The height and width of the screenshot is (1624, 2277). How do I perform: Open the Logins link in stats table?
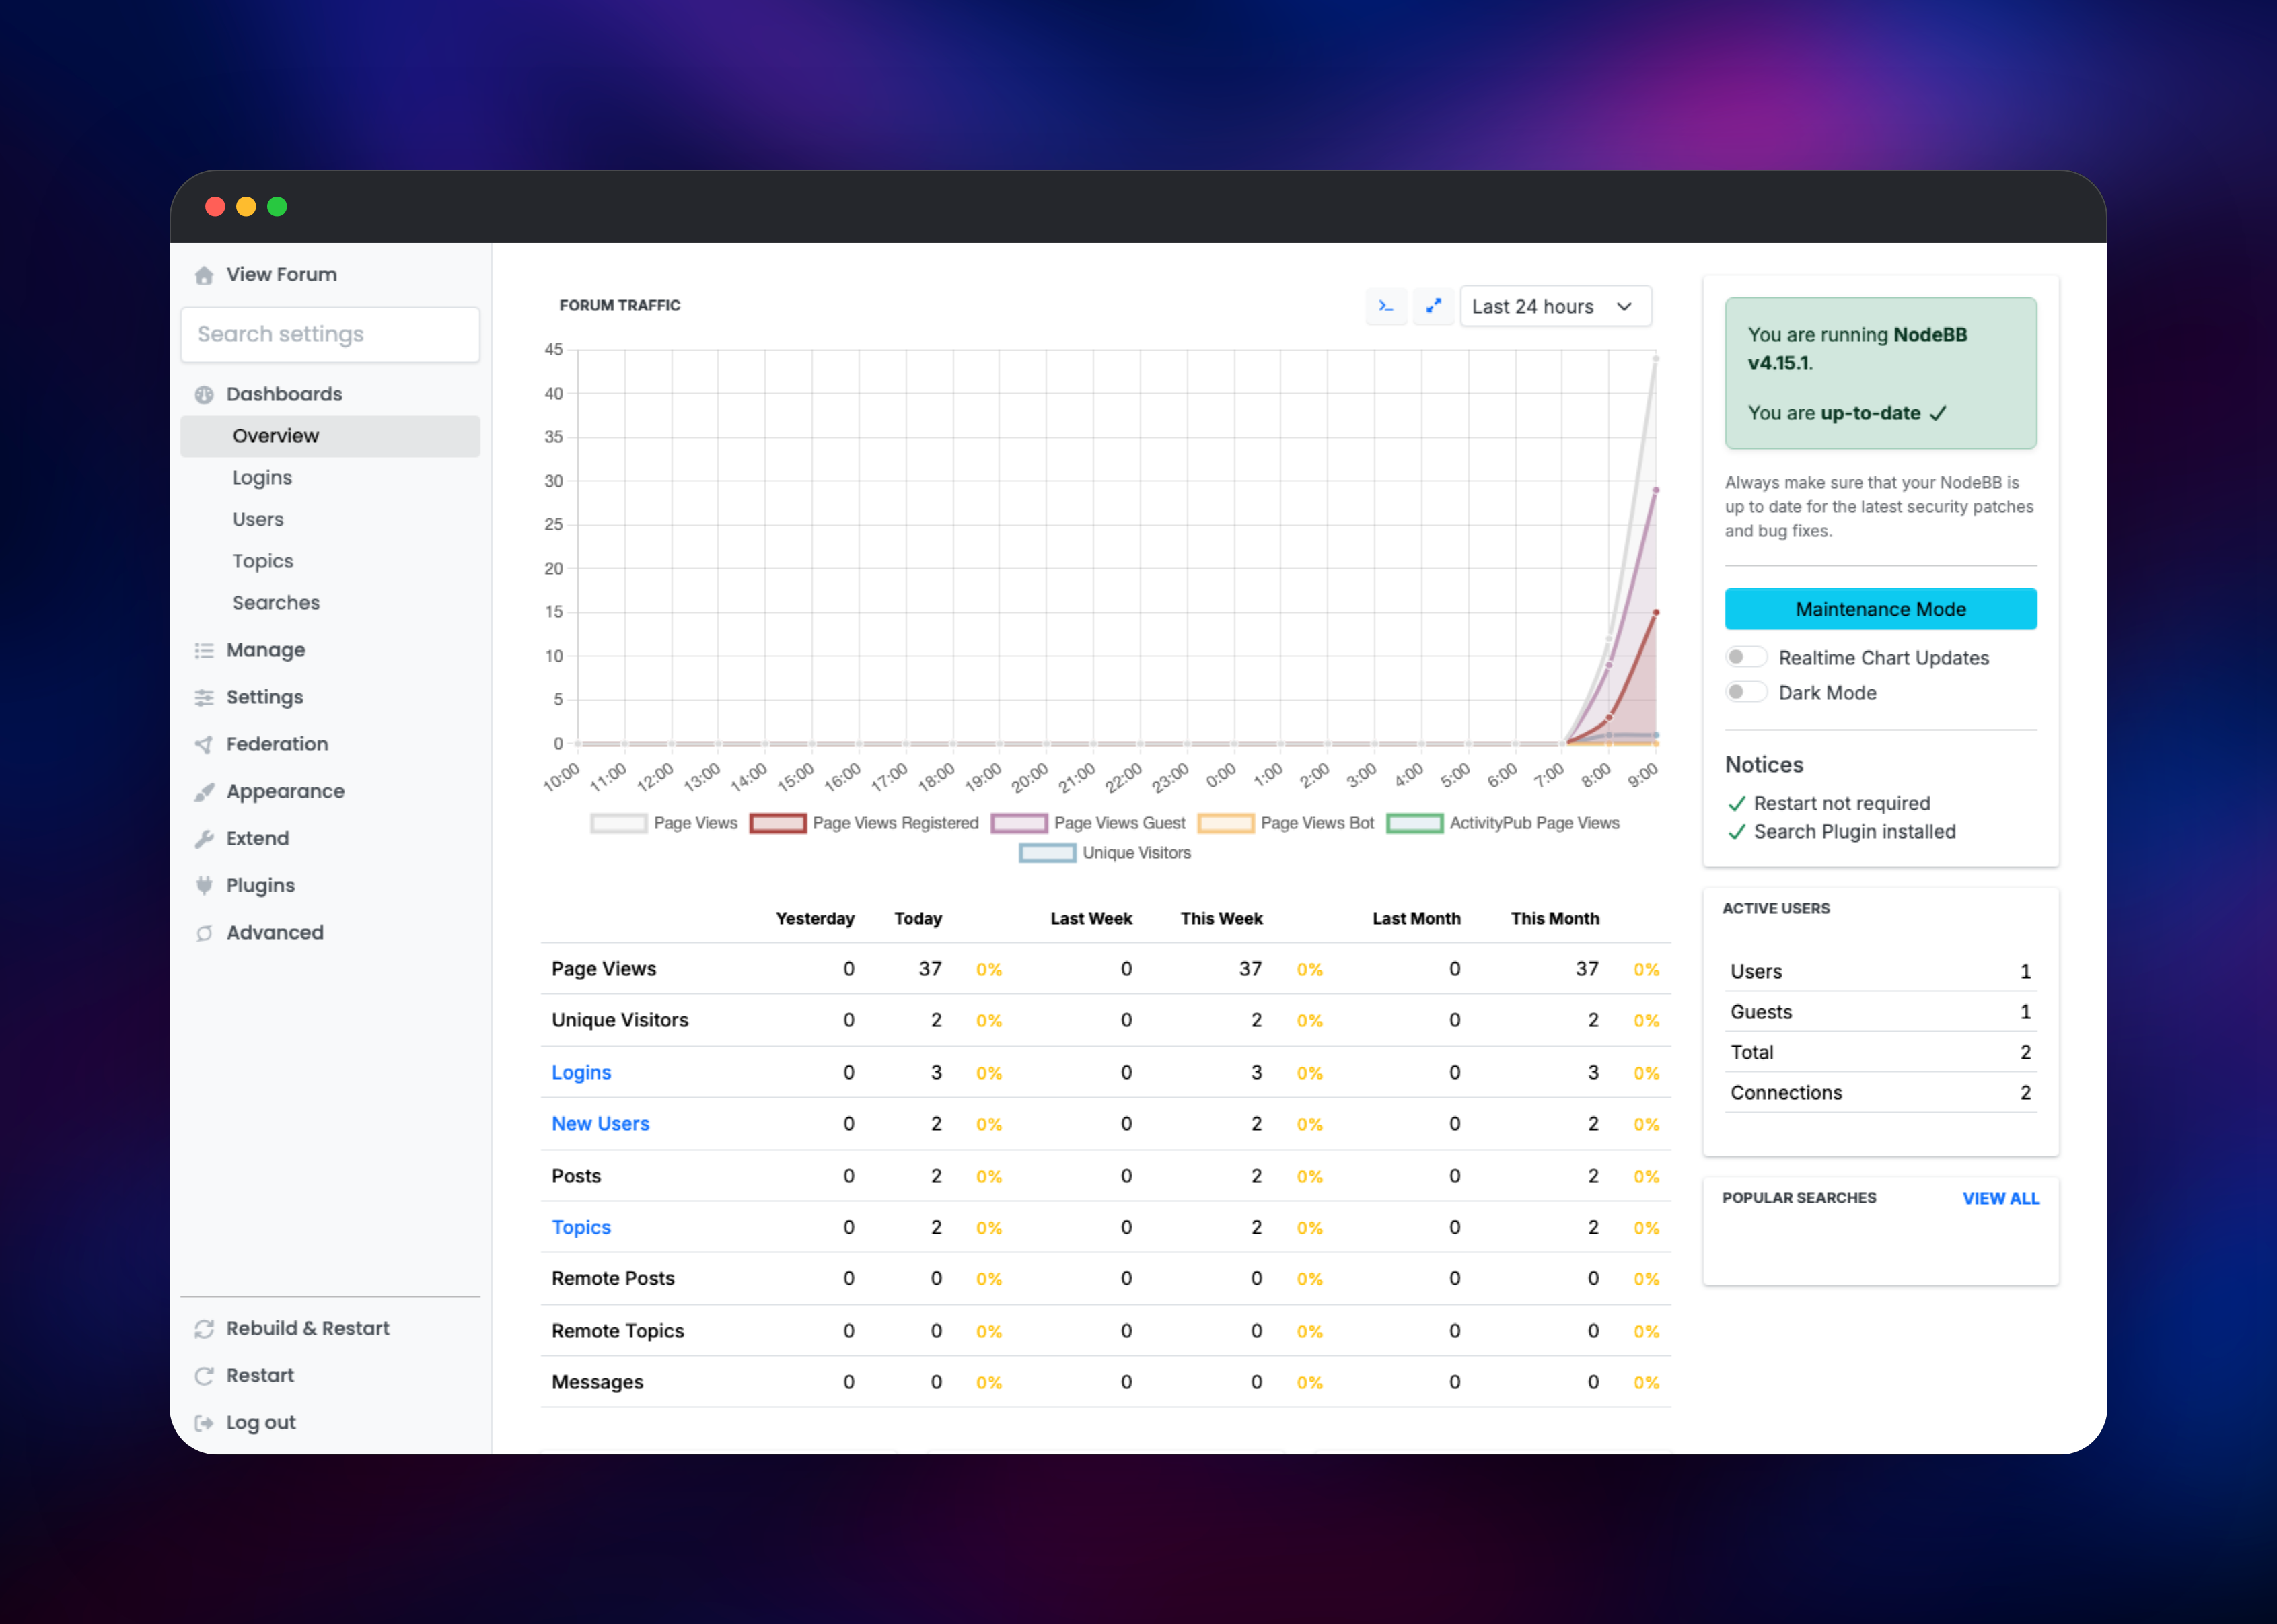[581, 1072]
